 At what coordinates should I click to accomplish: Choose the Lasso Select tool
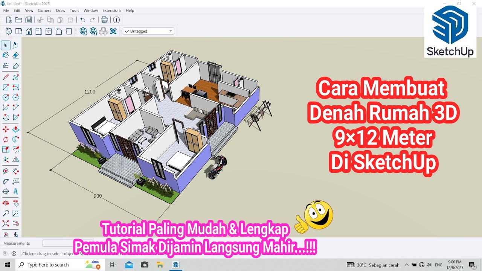tap(15, 46)
